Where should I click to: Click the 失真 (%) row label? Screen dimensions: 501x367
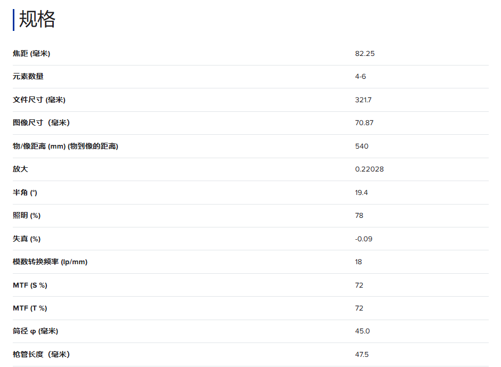[x=27, y=239]
